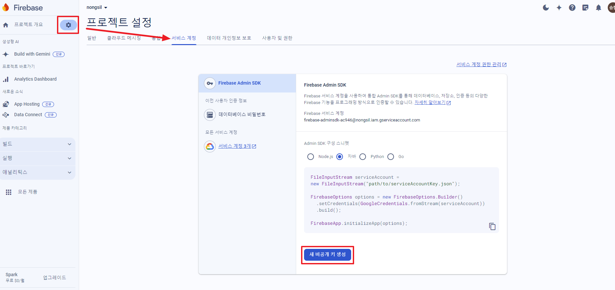Switch to 사용자 및 권한 tab
Screen dimensions: 615x290
coord(277,38)
